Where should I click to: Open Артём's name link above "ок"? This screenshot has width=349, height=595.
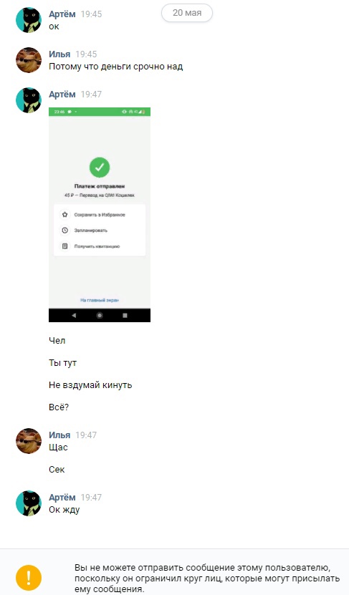pyautogui.click(x=62, y=14)
